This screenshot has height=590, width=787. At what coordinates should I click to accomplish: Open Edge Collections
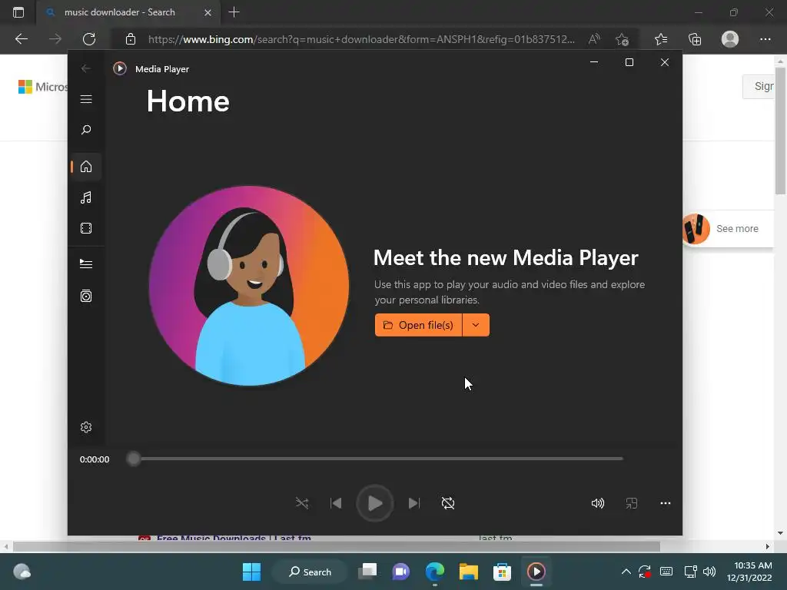coord(695,39)
